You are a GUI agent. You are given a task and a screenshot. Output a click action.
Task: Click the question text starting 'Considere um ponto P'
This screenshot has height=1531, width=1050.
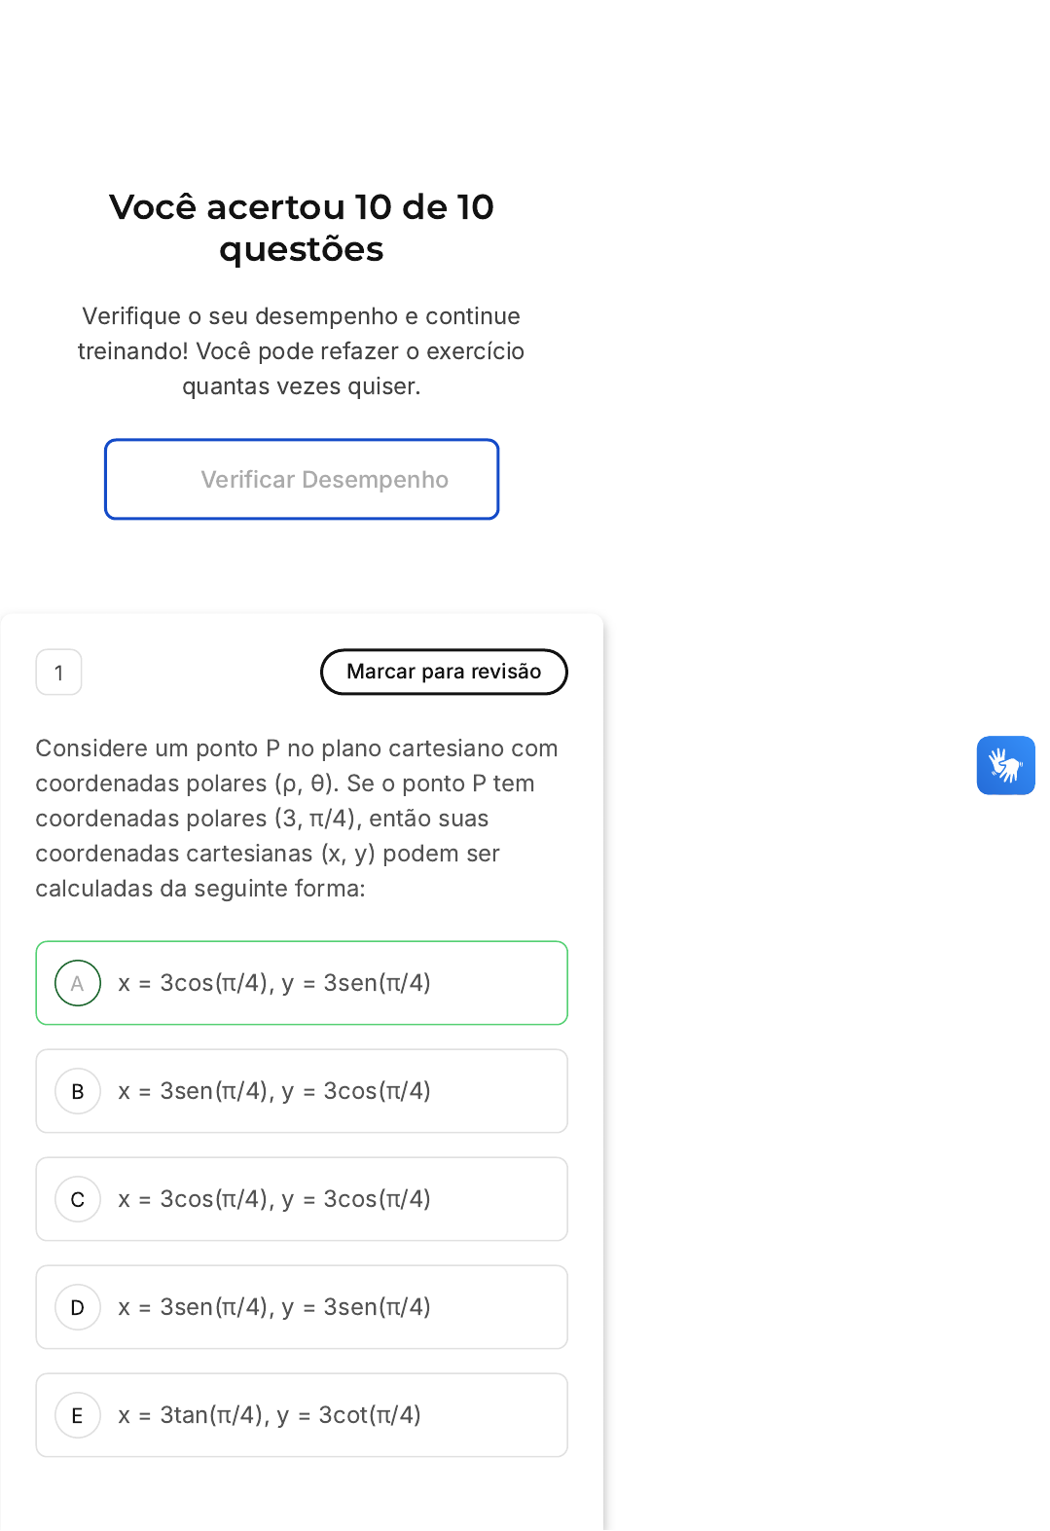tap(297, 818)
